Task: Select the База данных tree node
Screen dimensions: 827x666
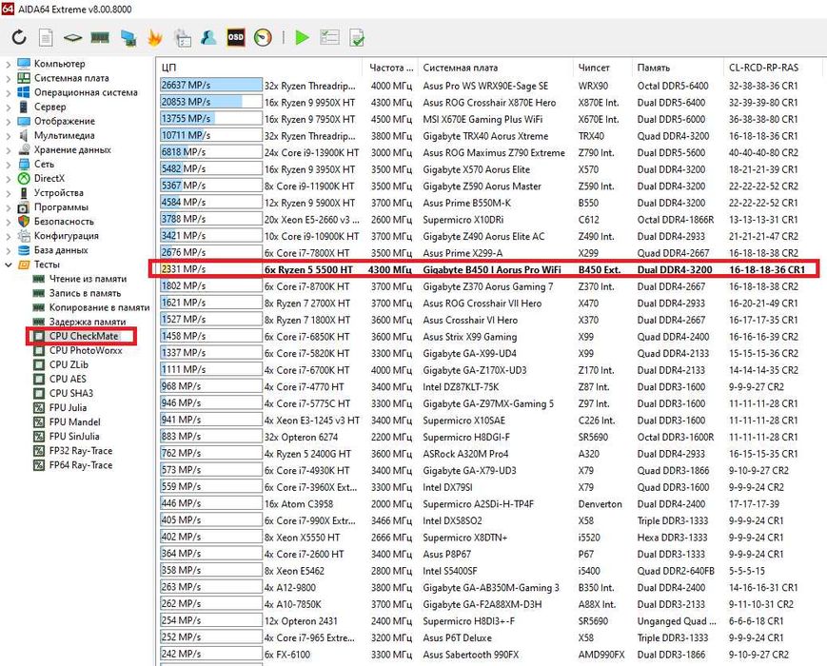Action: (x=61, y=250)
